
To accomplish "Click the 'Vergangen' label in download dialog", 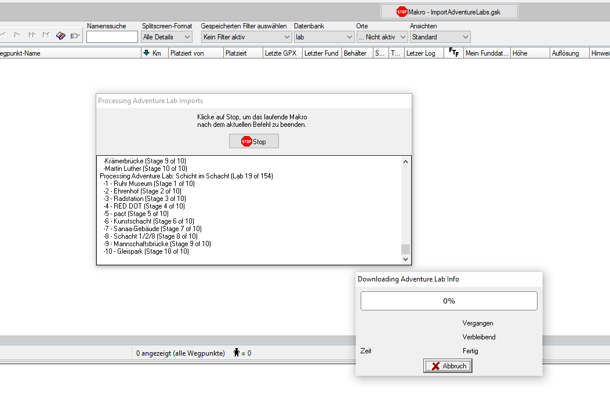I will point(478,323).
